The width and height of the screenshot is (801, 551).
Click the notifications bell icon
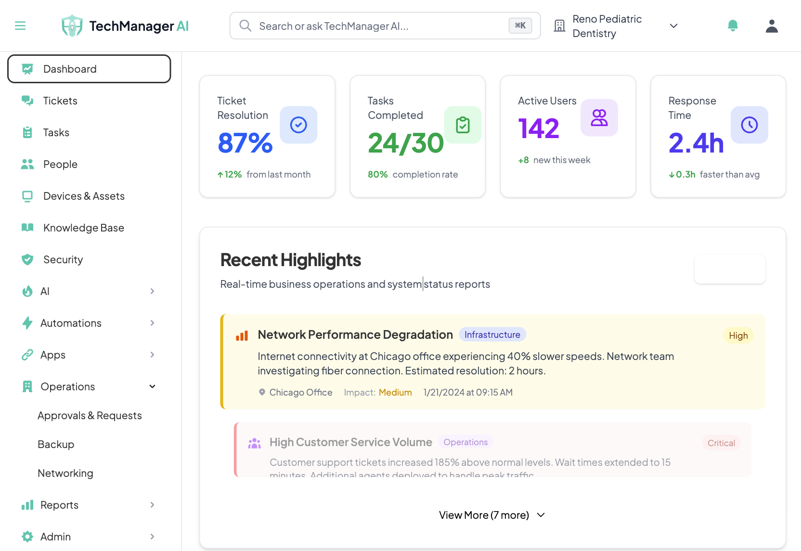point(732,26)
